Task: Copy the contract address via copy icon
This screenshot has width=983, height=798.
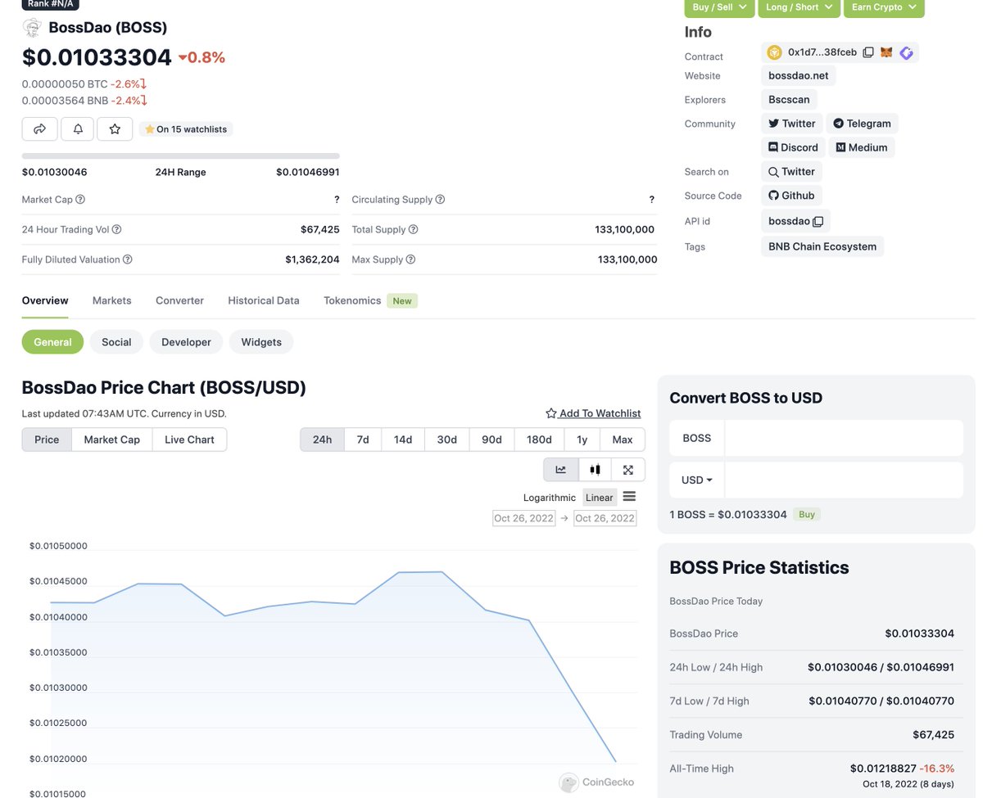Action: tap(868, 52)
